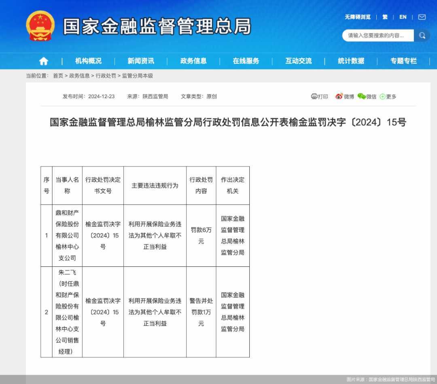This screenshot has height=384, width=437.
Task: Open the 新闻资讯 menu
Action: 141,61
